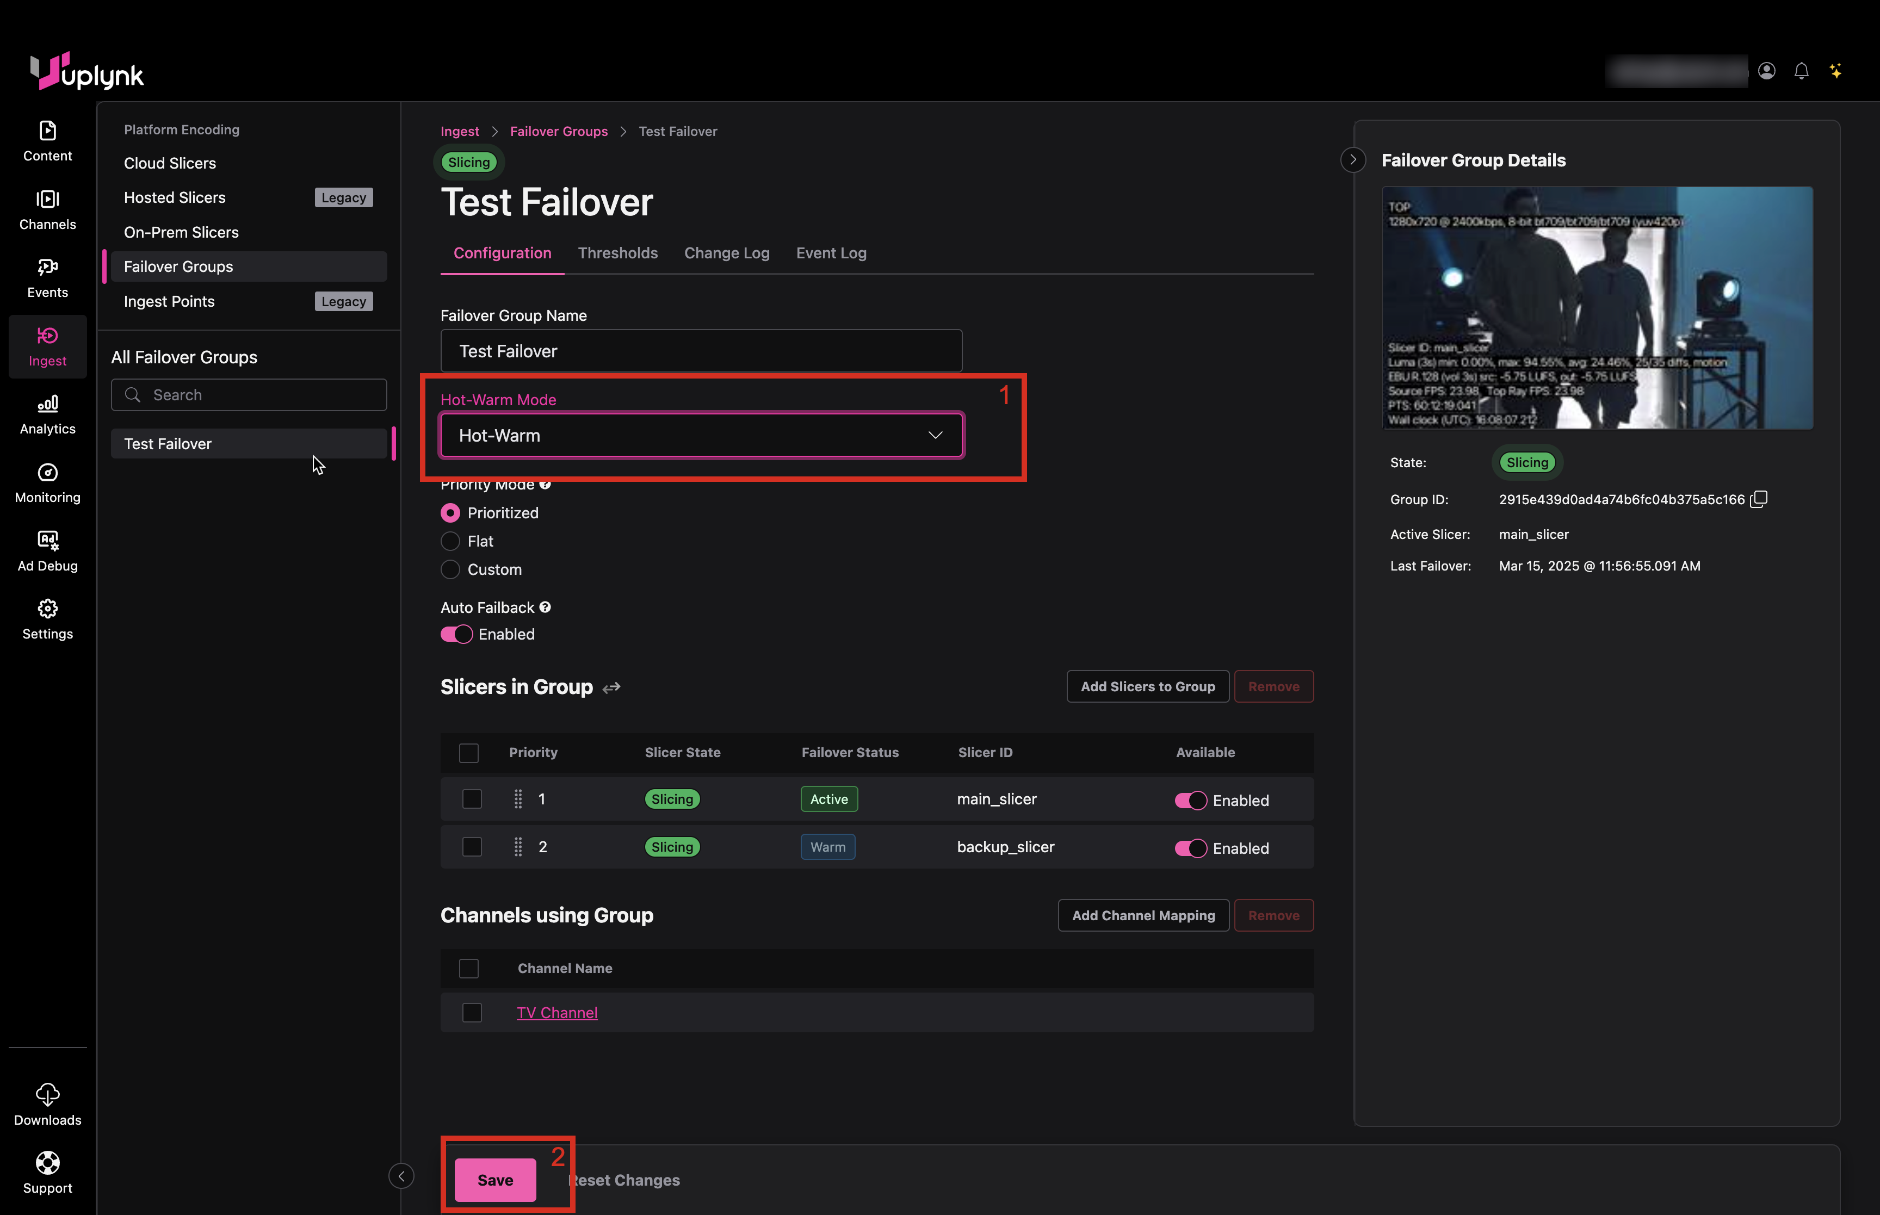Click Add Slicers to Group button
This screenshot has width=1880, height=1215.
tap(1147, 686)
